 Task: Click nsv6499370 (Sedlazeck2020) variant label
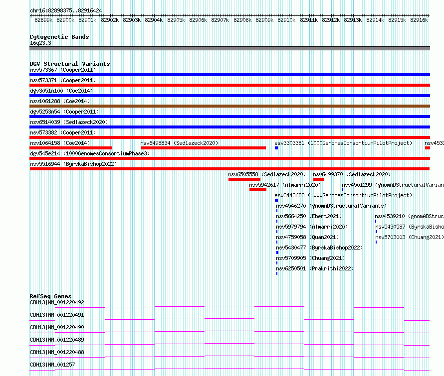coord(352,174)
